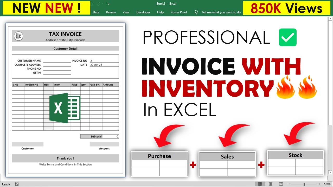The height and width of the screenshot is (187, 333).
Task: Click the blank field next to GSTIN
Action: [x=57, y=73]
